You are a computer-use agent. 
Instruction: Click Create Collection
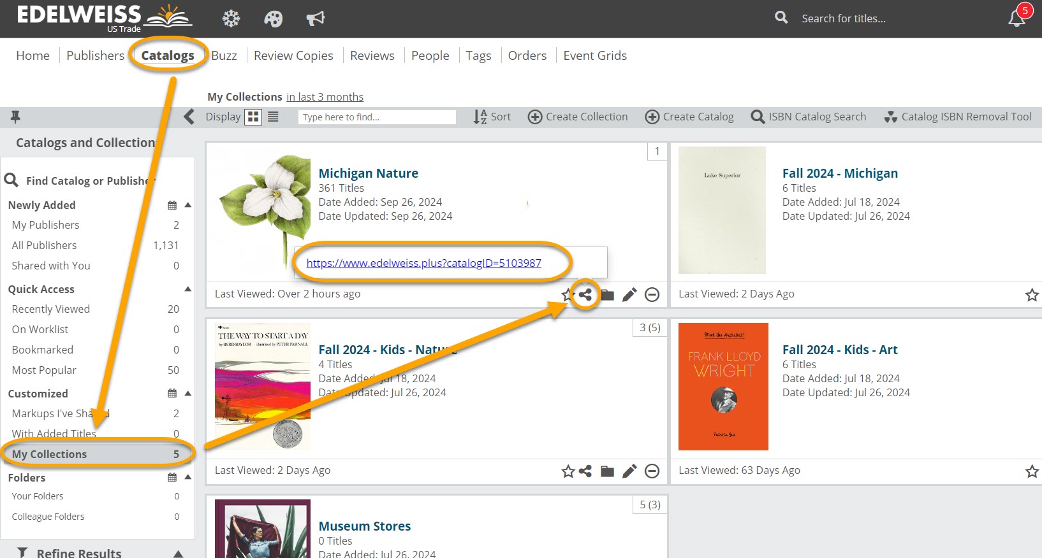click(578, 117)
